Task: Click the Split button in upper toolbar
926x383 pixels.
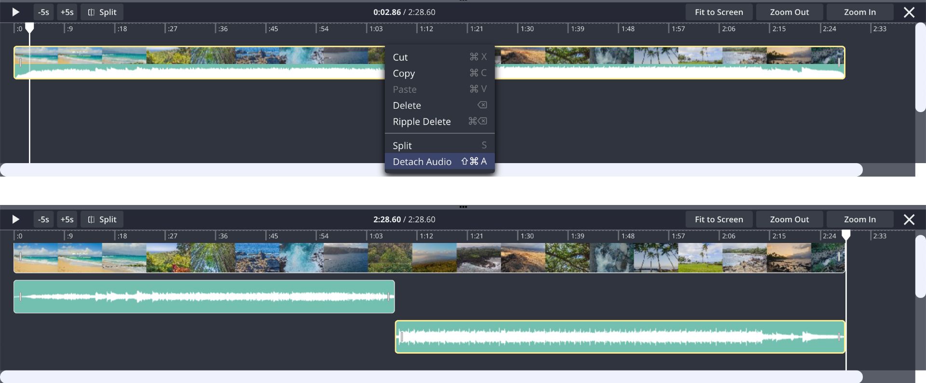Action: click(x=102, y=13)
